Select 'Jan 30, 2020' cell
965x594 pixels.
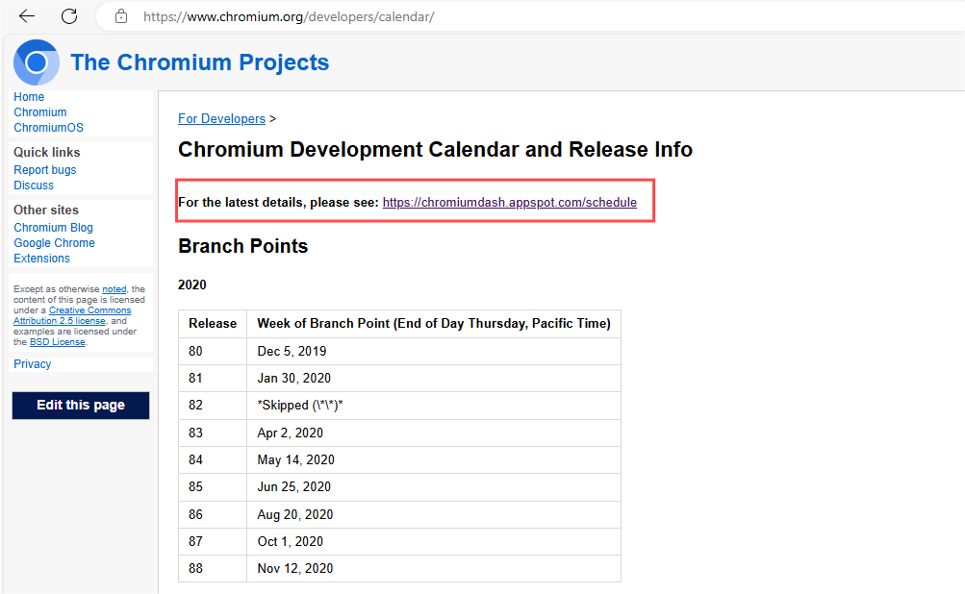pyautogui.click(x=434, y=378)
